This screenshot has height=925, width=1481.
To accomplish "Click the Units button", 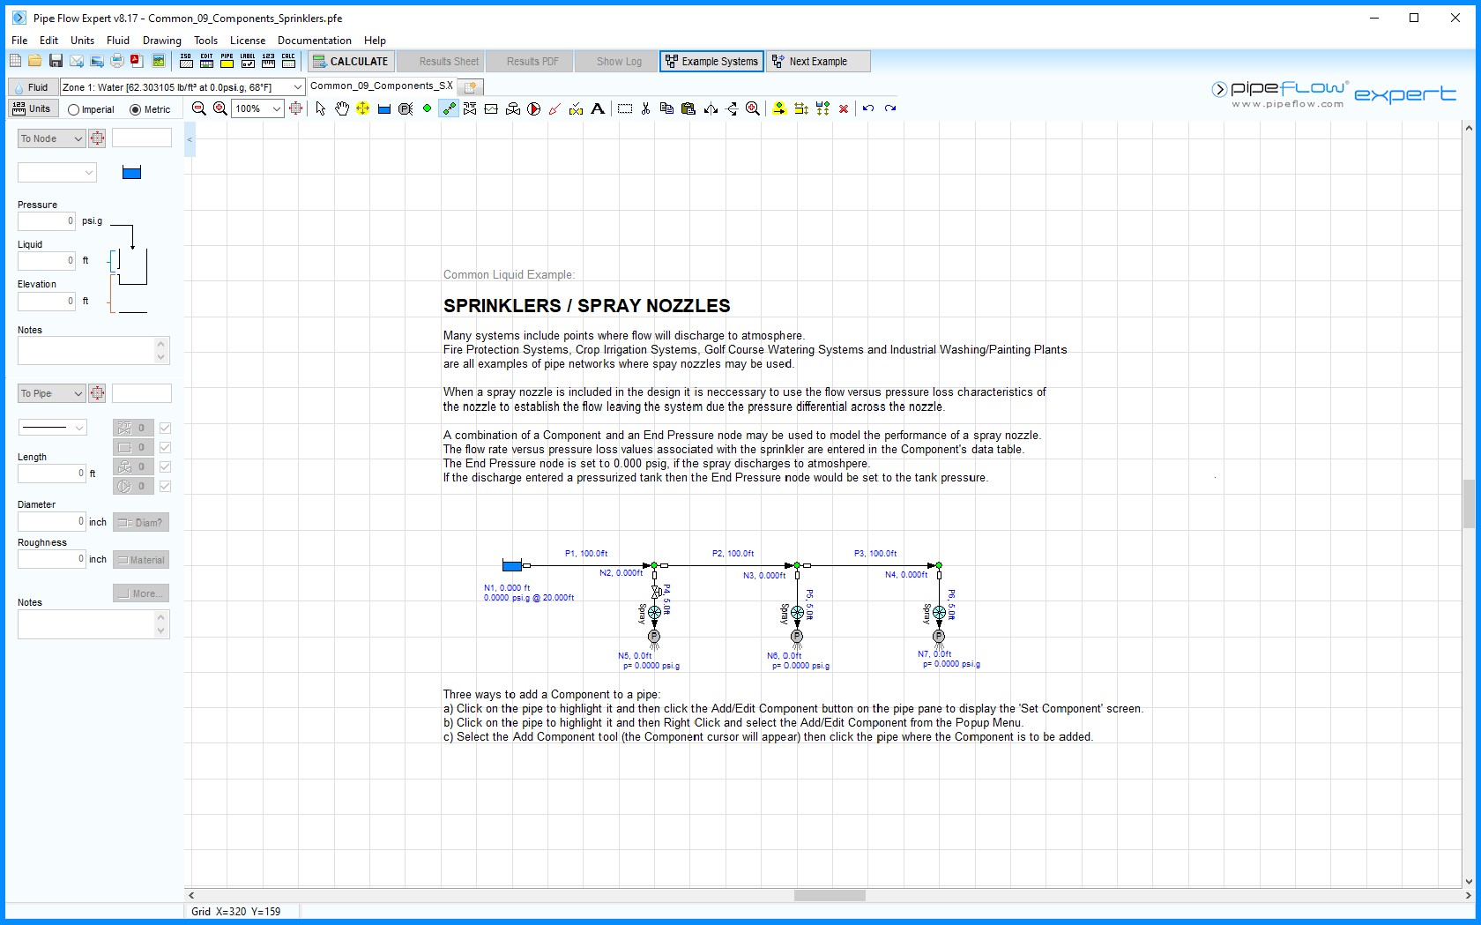I will 33,108.
